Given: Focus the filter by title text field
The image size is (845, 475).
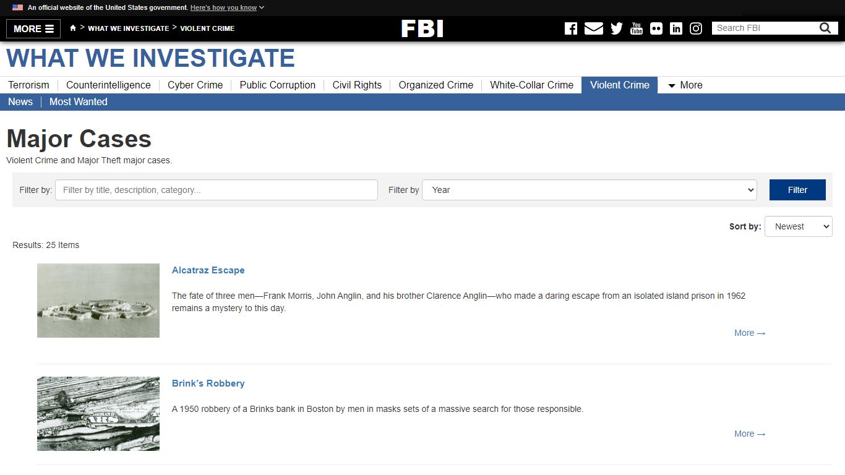Looking at the screenshot, I should (x=217, y=190).
